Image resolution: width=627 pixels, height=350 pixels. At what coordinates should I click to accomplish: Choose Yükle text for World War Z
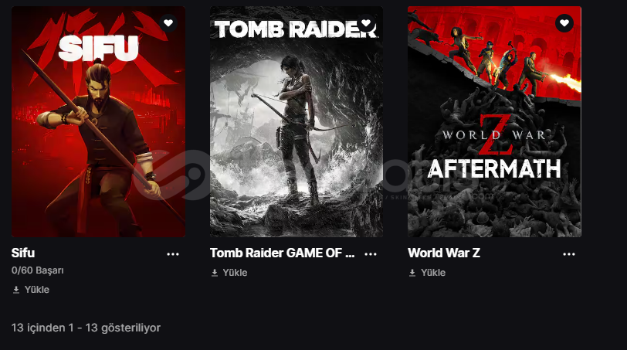[x=433, y=273]
